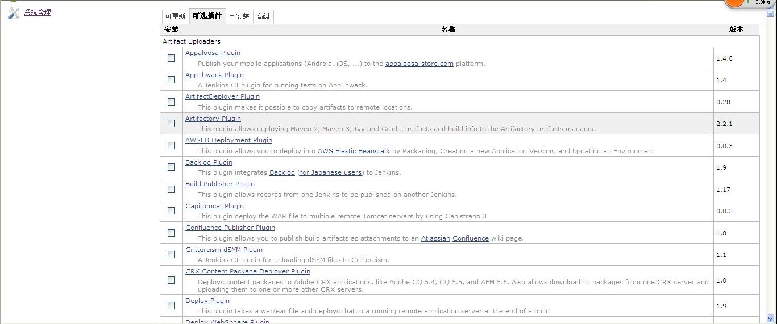Open the AWS Elastic Beanstalk link
Image resolution: width=777 pixels, height=324 pixels.
coord(354,151)
